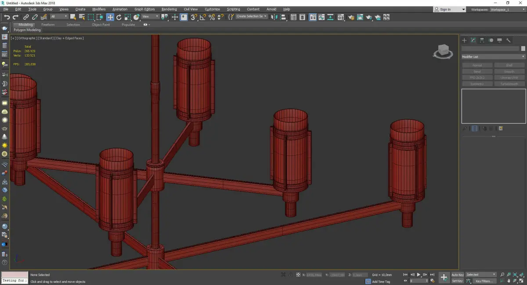527x285 pixels.
Task: Activate Select and Place tool
Action: click(137, 17)
